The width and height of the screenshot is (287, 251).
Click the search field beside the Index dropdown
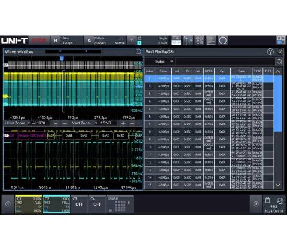pos(225,62)
